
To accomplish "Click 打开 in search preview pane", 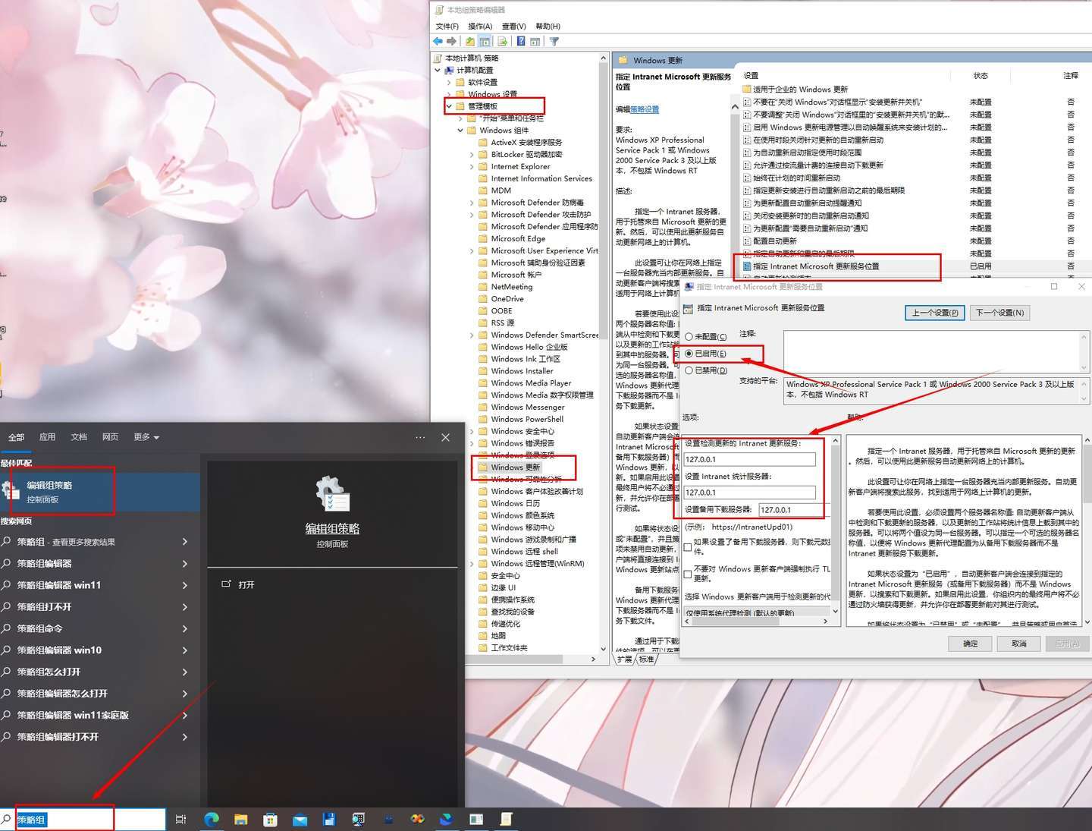I will (246, 584).
